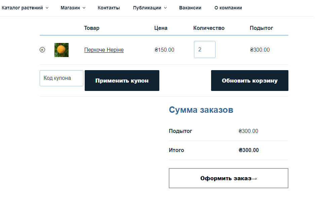Click the arrow icon in Оформить заказ
The height and width of the screenshot is (199, 318).
[254, 179]
